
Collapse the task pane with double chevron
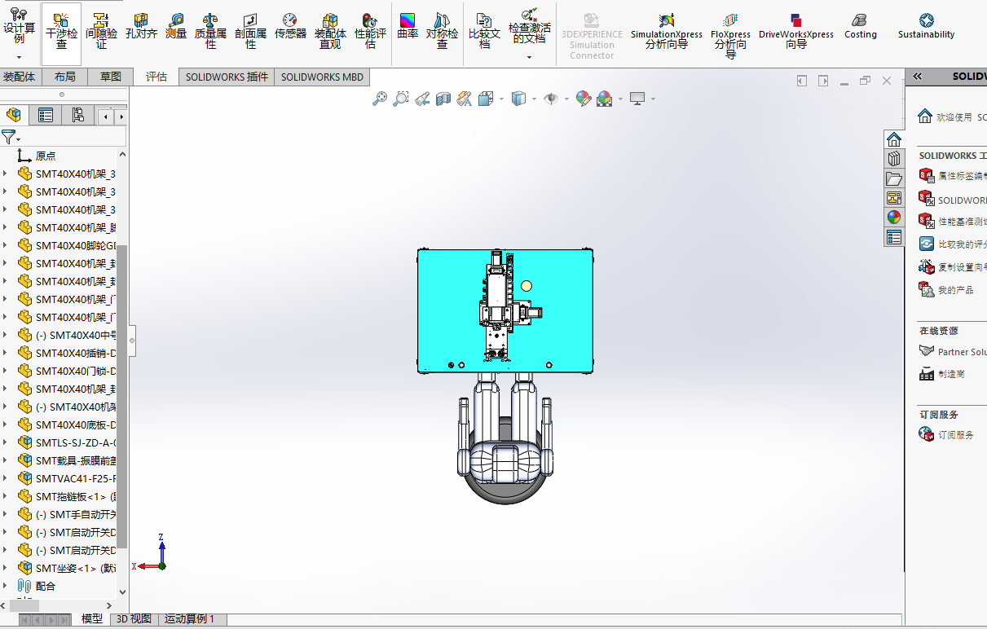click(x=917, y=76)
